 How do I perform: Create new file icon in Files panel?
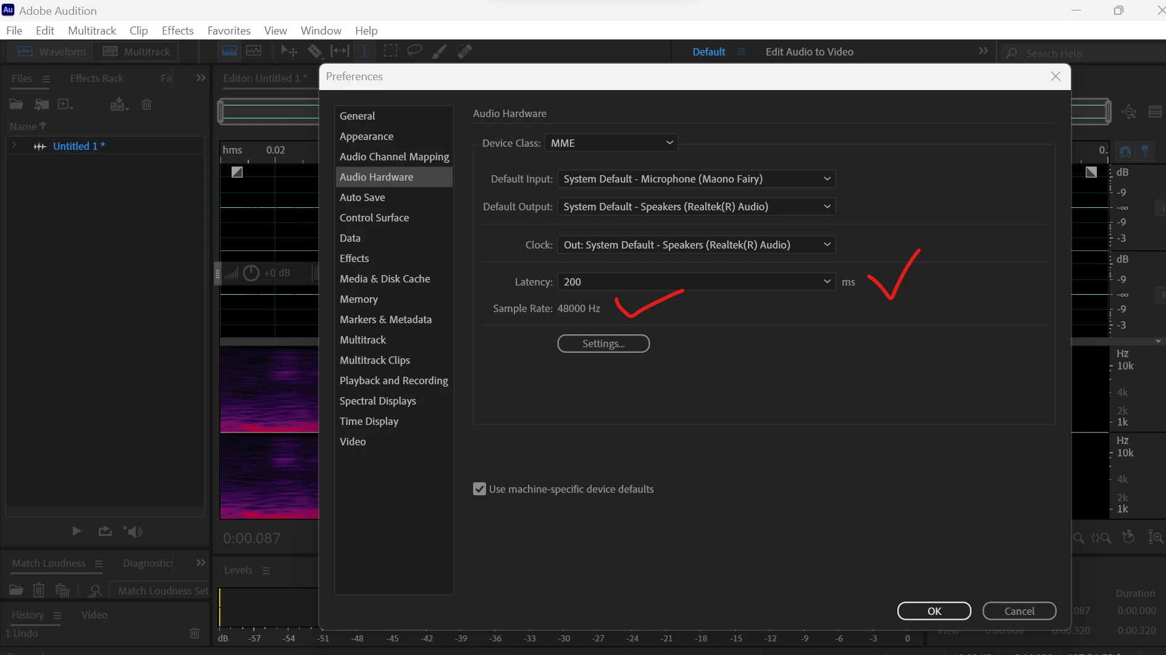click(x=65, y=104)
